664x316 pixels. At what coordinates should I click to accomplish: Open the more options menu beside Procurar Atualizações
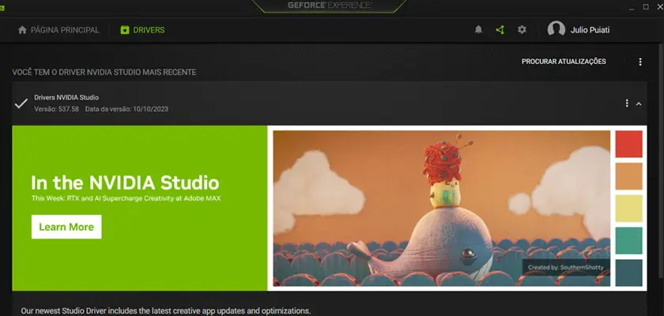point(639,62)
